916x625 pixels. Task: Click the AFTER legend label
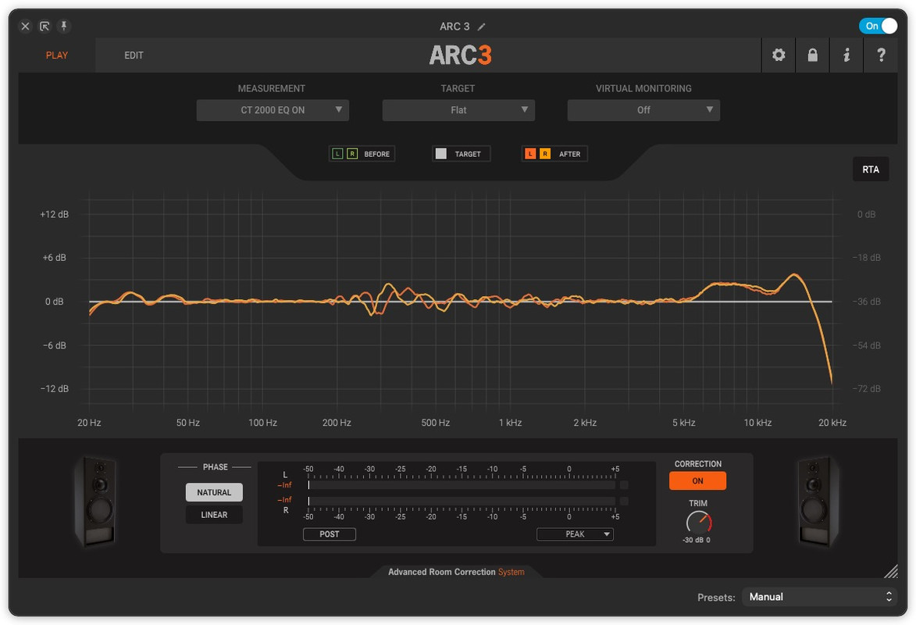[569, 154]
